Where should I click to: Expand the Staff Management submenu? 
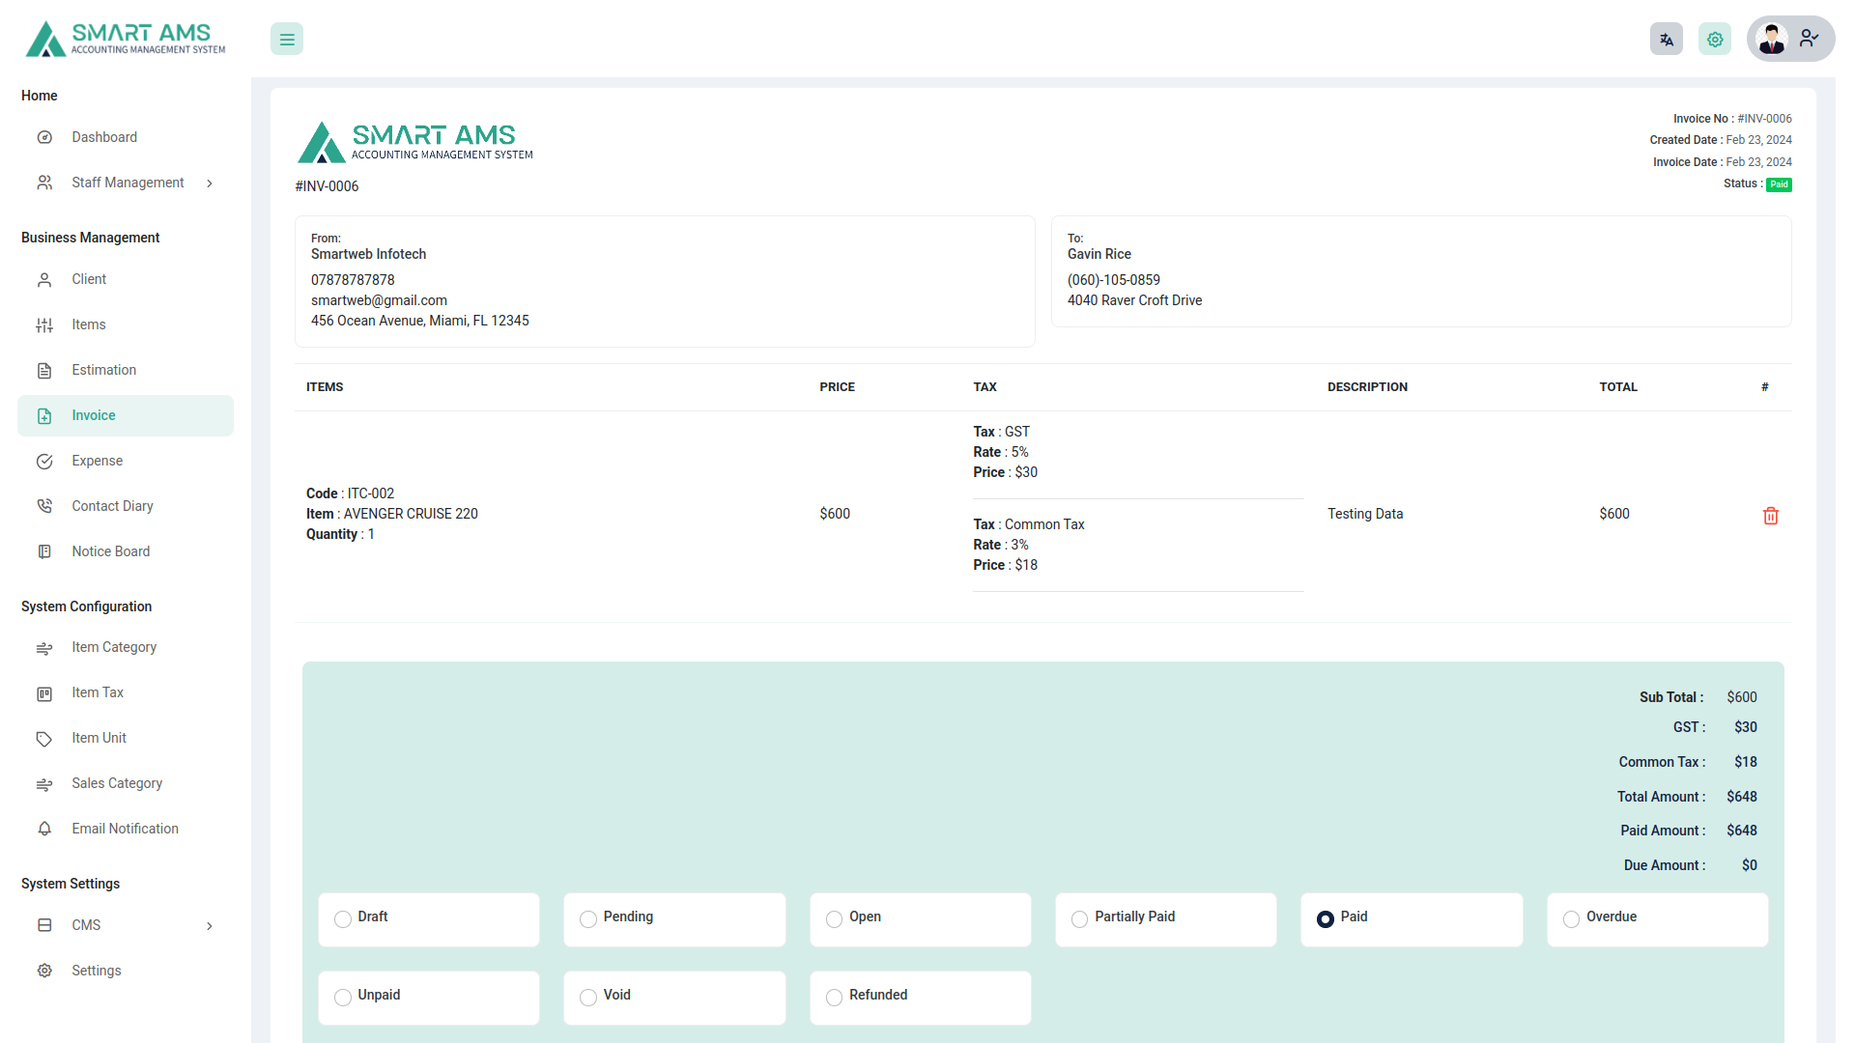(210, 183)
